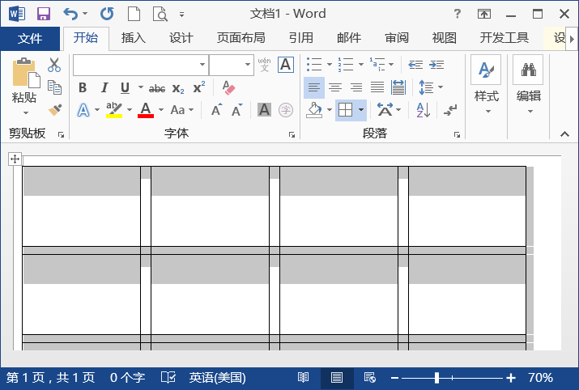Switch to the 引用 tab

(x=301, y=38)
